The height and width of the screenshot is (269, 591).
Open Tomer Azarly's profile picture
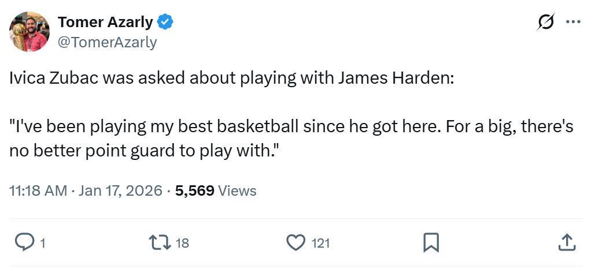[29, 32]
